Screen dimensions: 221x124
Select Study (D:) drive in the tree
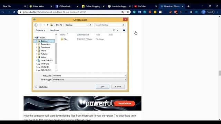45,64
